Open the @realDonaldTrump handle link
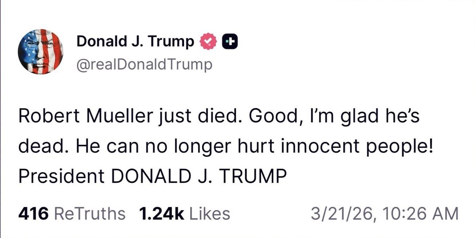The image size is (475, 238). point(144,65)
